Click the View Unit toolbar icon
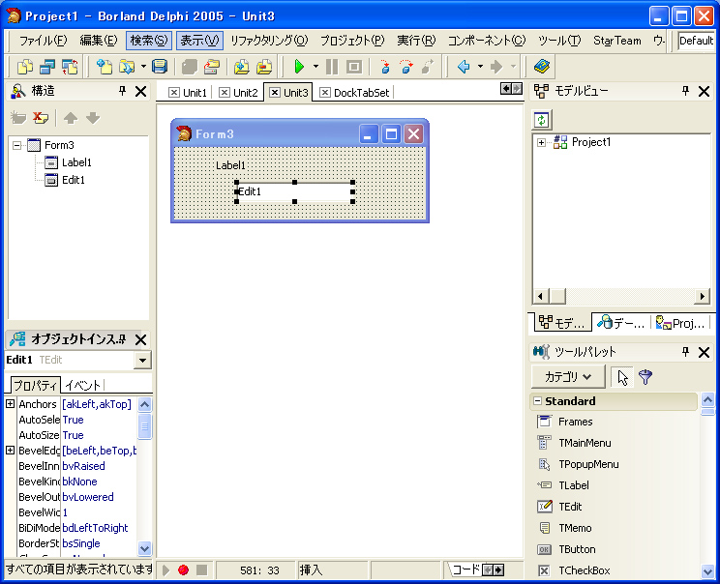This screenshot has height=584, width=720. tap(25, 67)
